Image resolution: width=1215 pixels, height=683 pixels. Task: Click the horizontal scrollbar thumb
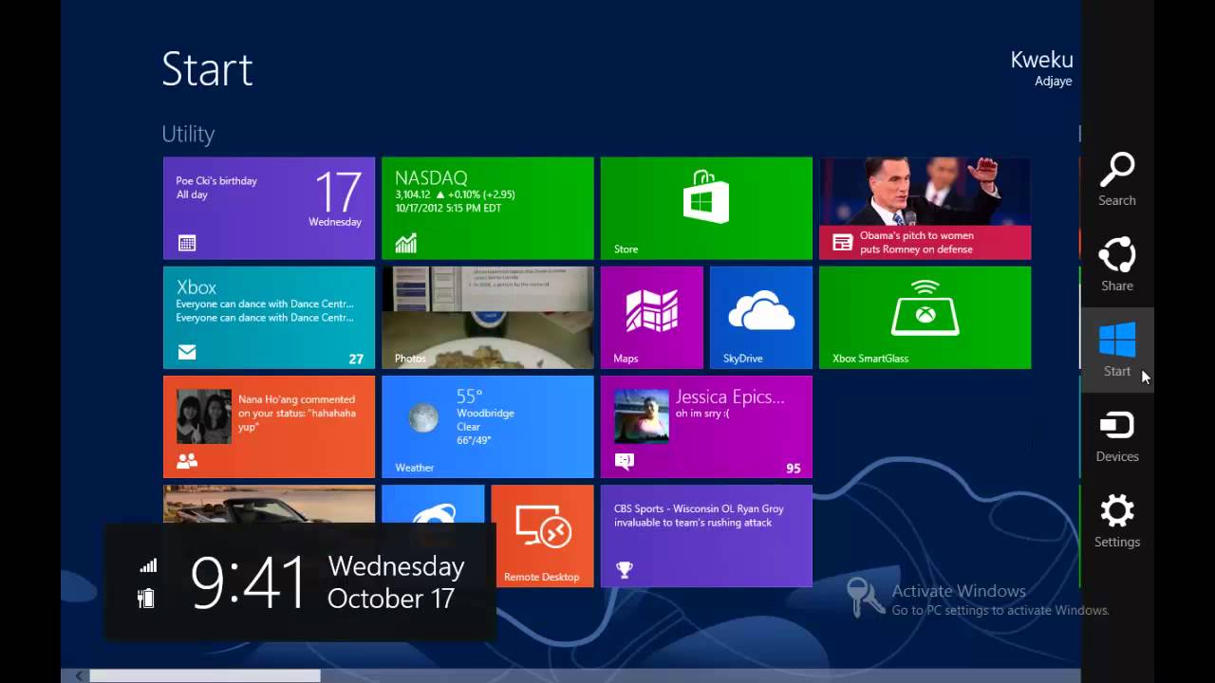(x=205, y=675)
